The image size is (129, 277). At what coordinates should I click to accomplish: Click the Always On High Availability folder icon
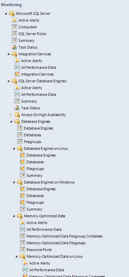tap(17, 115)
